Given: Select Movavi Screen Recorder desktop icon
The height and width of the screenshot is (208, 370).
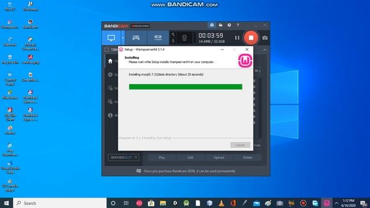Looking at the screenshot, I should pos(30,44).
